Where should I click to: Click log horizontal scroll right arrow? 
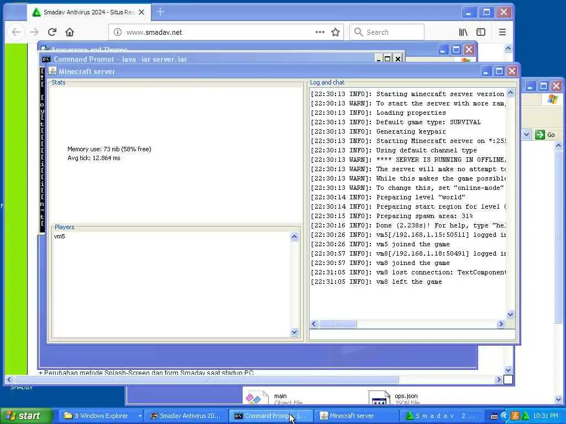[x=501, y=324]
